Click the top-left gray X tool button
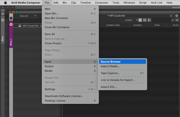180x117 pixels. (2, 7)
